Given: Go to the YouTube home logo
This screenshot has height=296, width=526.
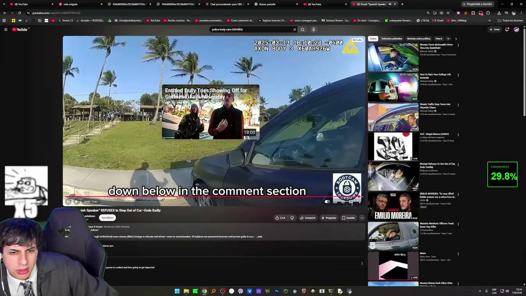Looking at the screenshot, I should (20, 30).
